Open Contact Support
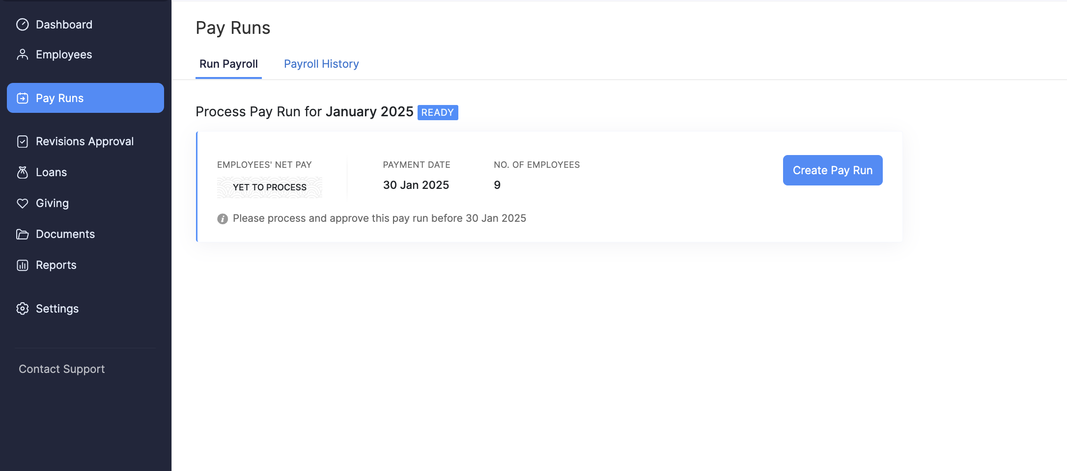The image size is (1067, 471). click(61, 368)
